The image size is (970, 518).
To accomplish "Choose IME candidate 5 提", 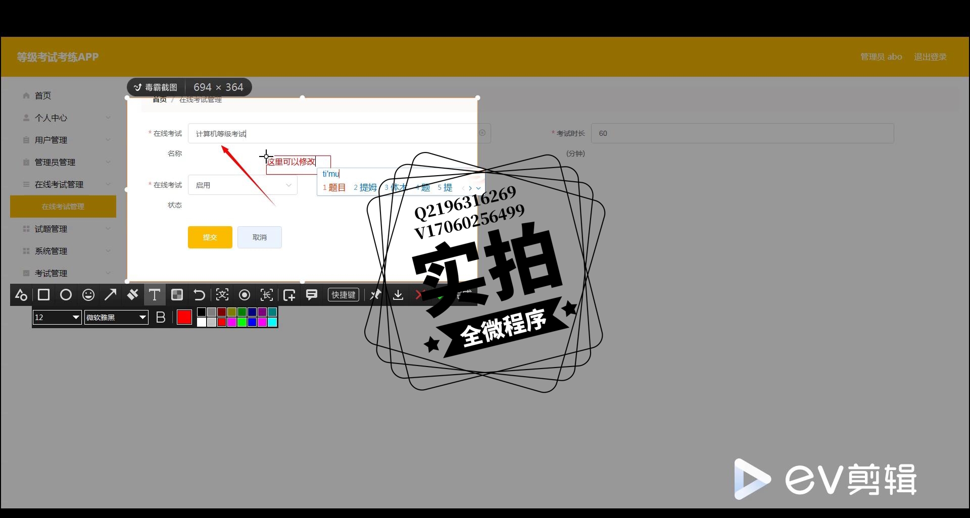I will (x=445, y=187).
